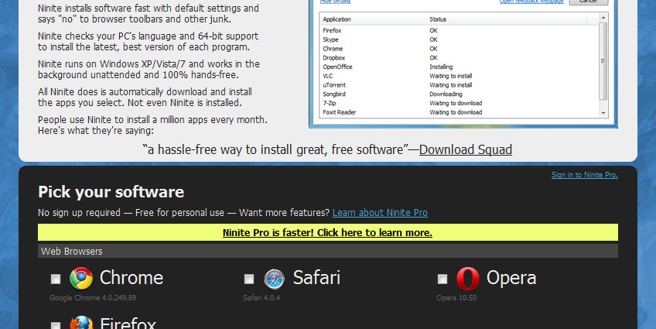Select the VLC row in installer list
Viewport: 656px width, 329px height.
[459, 76]
